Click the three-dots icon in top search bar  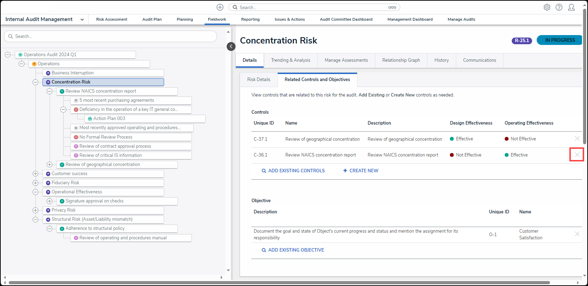tap(392, 7)
